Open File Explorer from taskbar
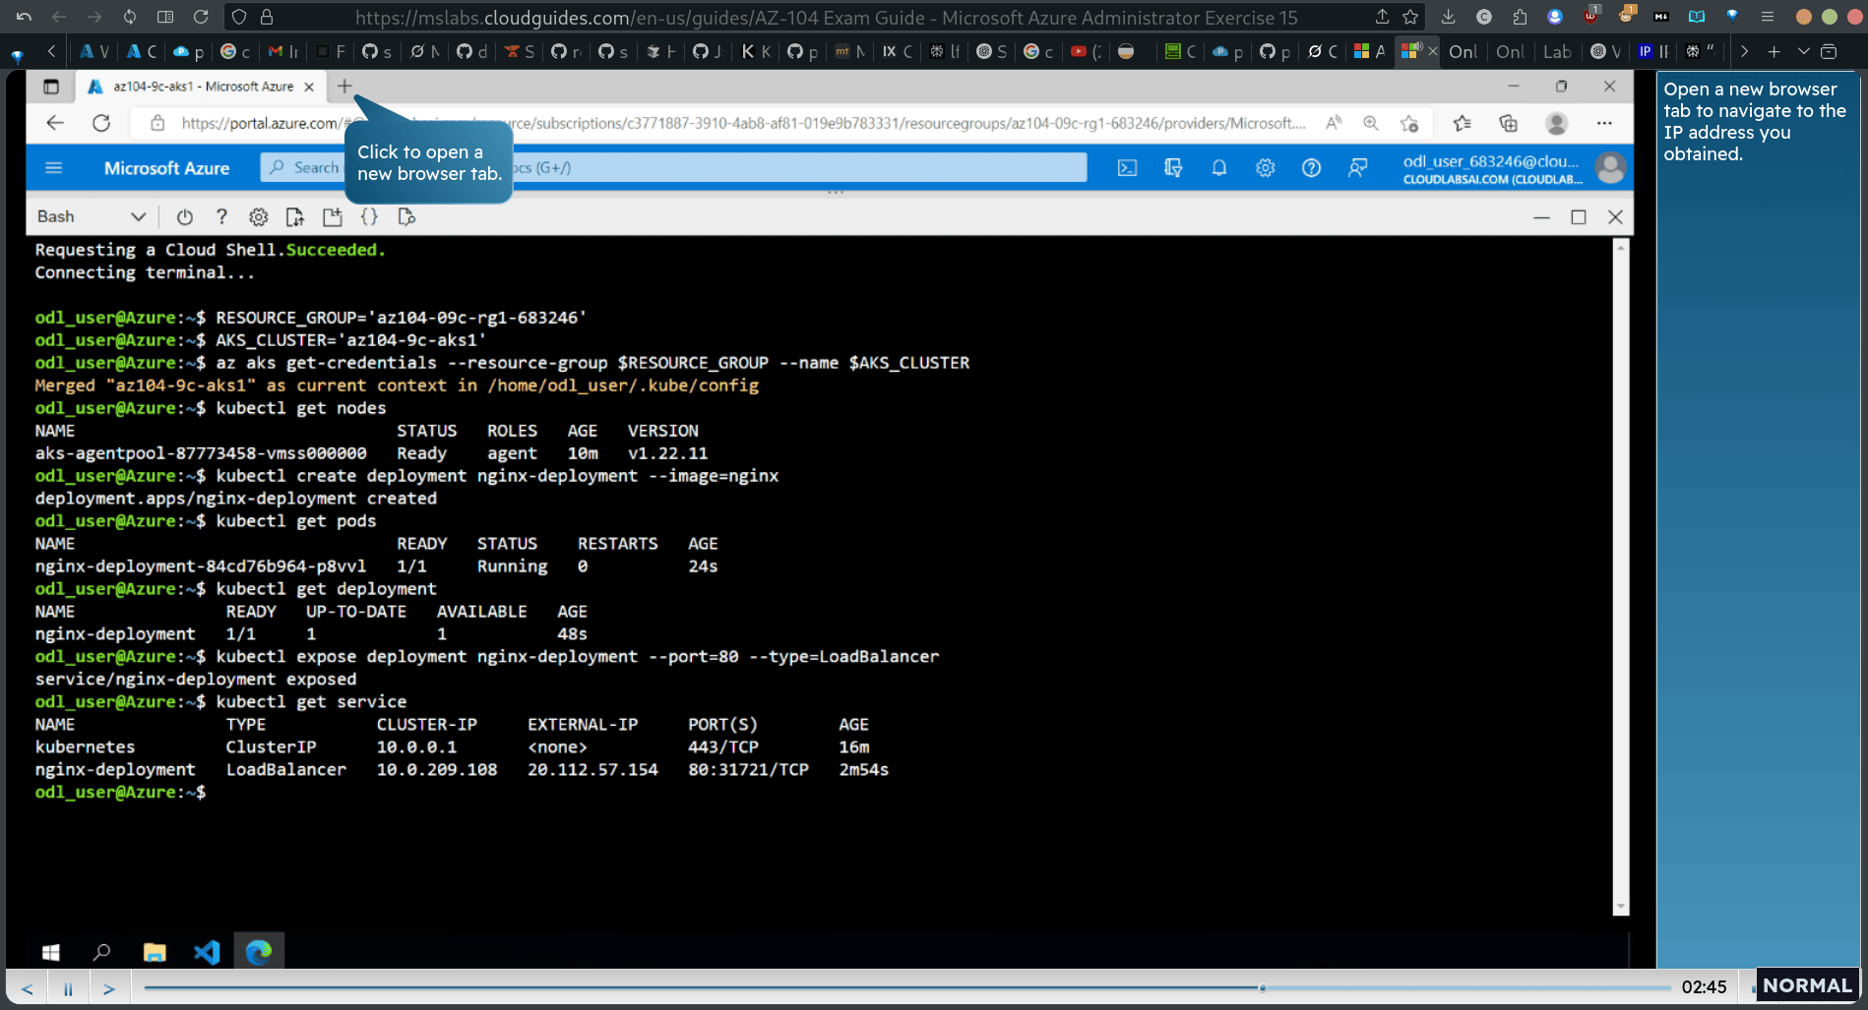 (155, 952)
